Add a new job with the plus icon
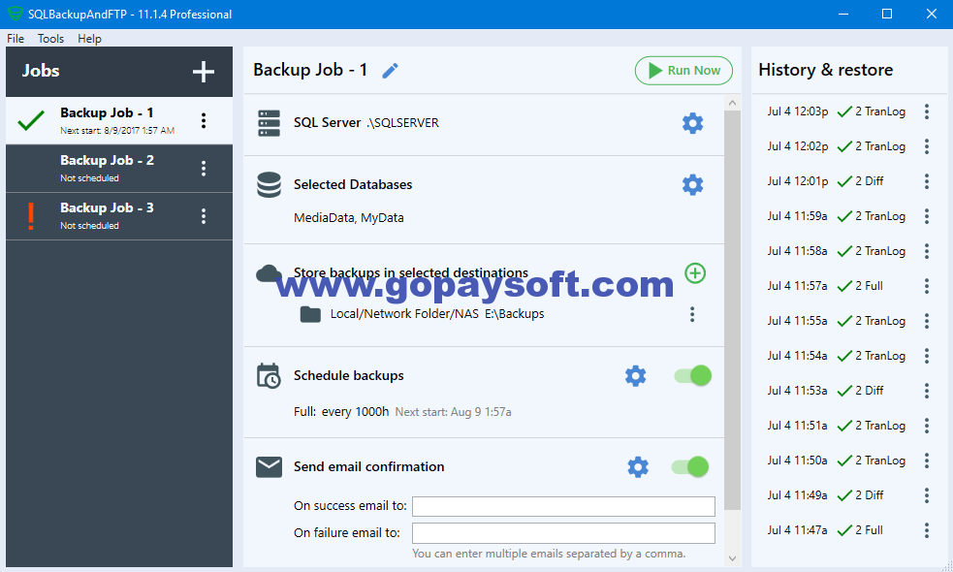The width and height of the screenshot is (953, 572). point(203,72)
